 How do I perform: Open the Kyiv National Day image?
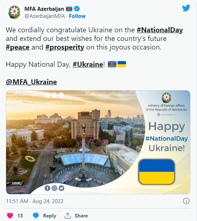click(x=98, y=142)
